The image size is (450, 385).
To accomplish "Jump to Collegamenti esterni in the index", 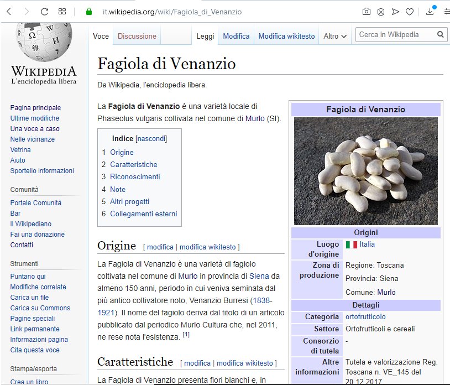I will [144, 214].
